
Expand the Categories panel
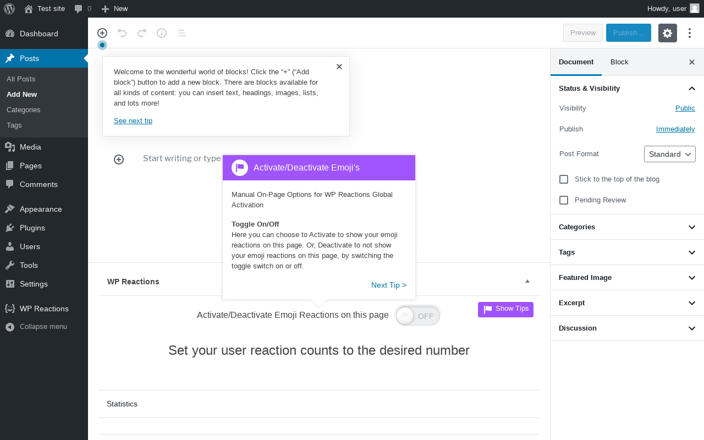coord(627,227)
